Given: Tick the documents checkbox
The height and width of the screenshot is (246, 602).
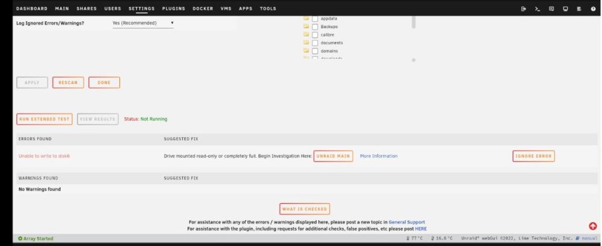Looking at the screenshot, I should coord(315,43).
